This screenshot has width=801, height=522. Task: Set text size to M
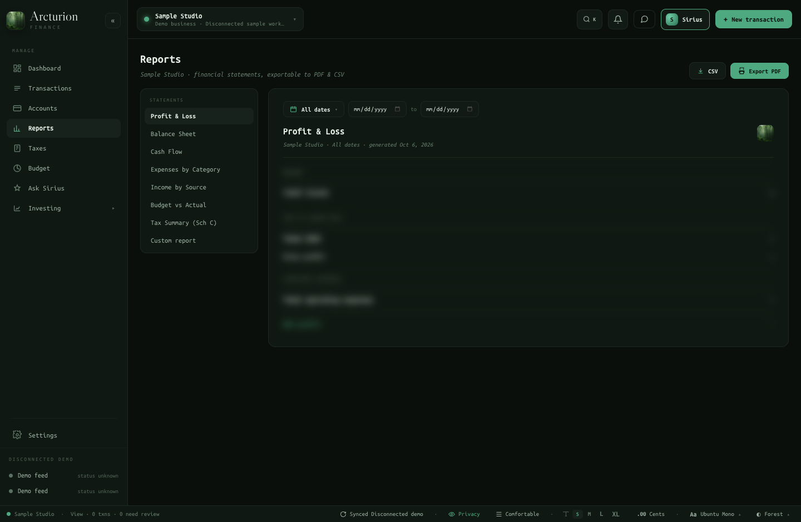pyautogui.click(x=590, y=514)
